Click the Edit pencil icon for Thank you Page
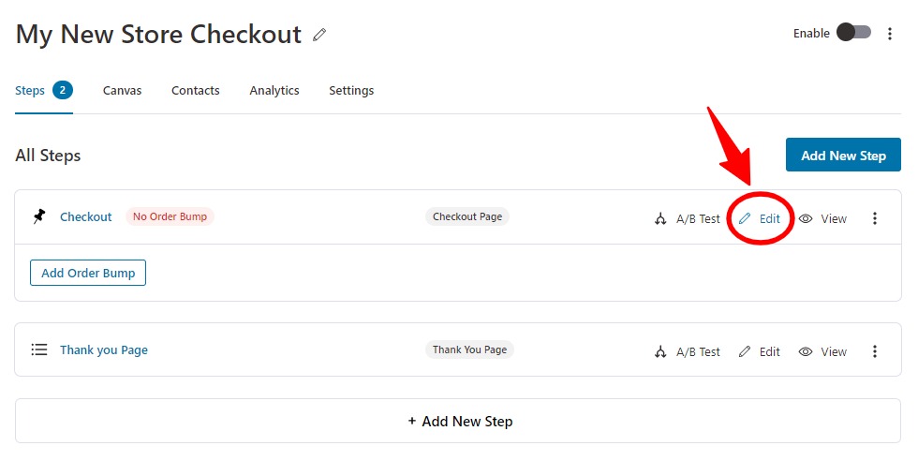Screen dimensions: 918x461 pyautogui.click(x=745, y=351)
